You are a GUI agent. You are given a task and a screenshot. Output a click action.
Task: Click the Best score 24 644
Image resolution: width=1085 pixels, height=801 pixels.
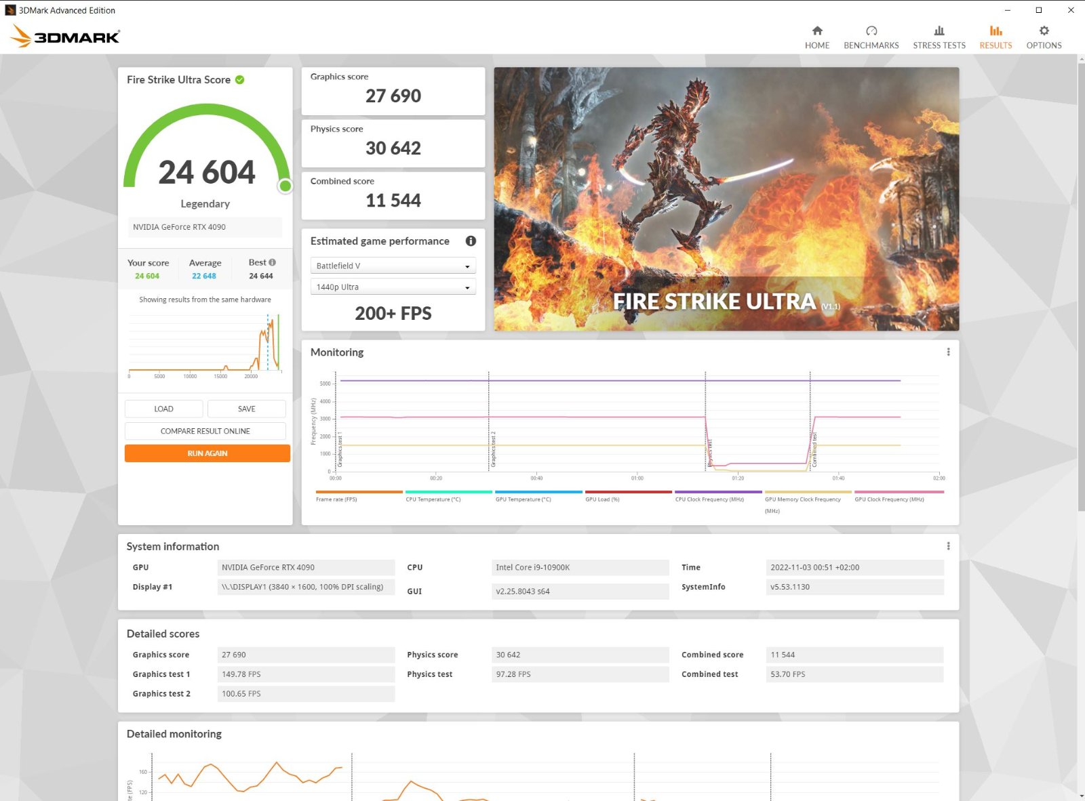pos(261,276)
